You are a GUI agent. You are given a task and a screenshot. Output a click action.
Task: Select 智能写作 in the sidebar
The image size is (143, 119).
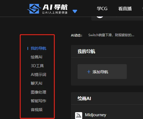pos(38,101)
